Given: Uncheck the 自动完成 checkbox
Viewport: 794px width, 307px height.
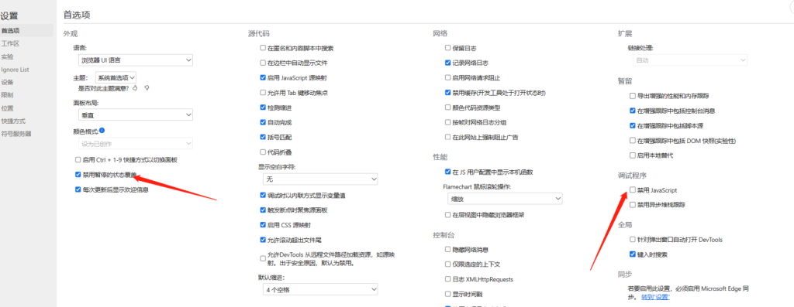Looking at the screenshot, I should coord(263,122).
